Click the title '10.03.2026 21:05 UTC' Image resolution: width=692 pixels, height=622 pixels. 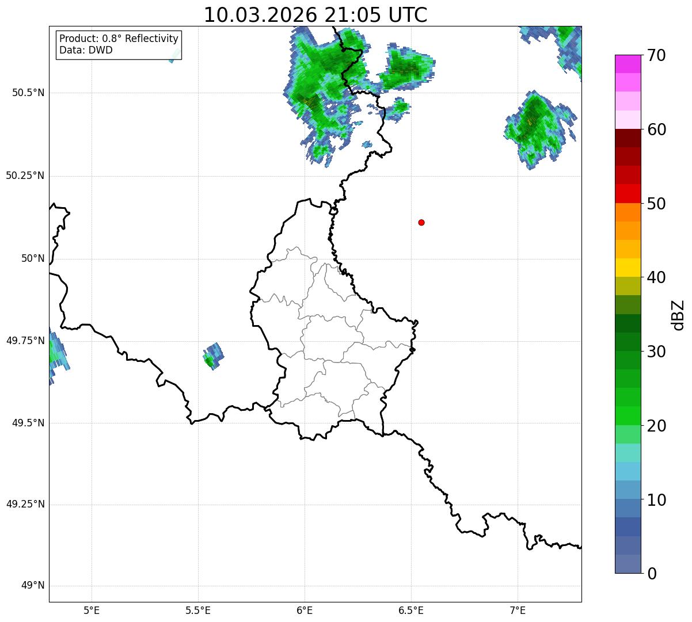pyautogui.click(x=315, y=15)
